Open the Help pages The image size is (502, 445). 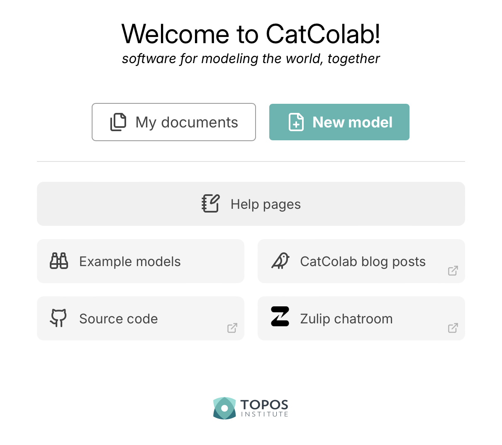(x=251, y=204)
